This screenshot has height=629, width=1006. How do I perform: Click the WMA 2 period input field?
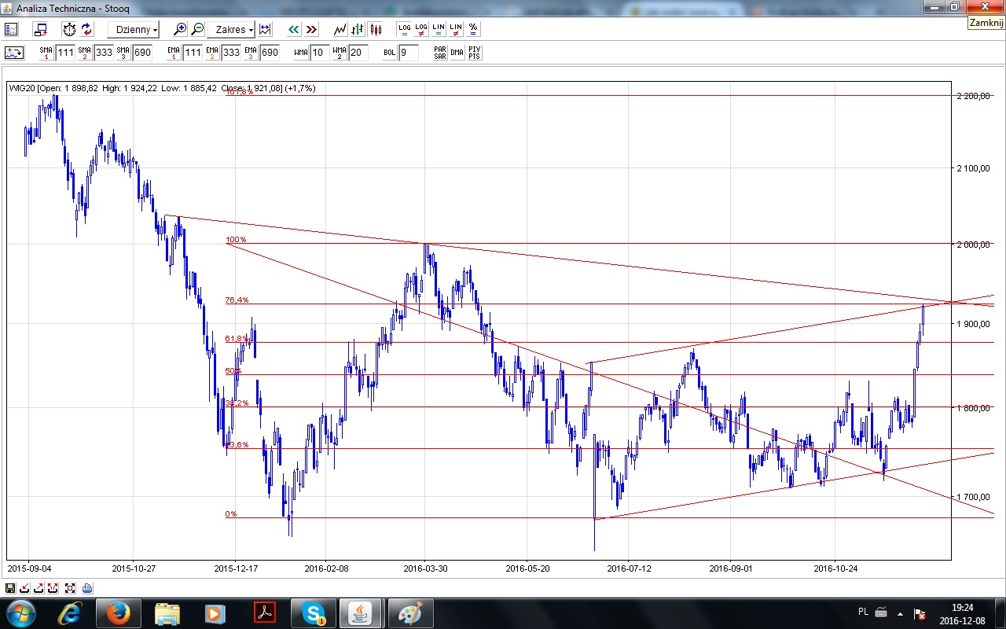click(358, 53)
